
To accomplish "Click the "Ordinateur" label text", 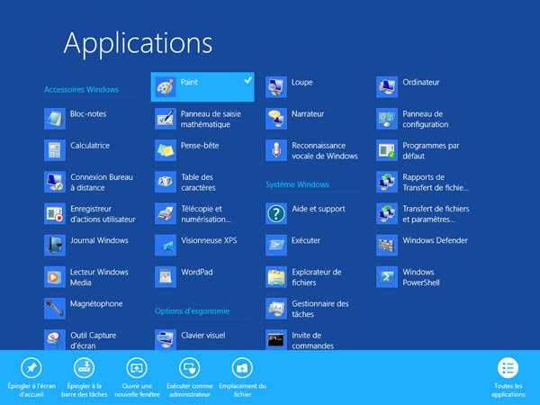I will 421,82.
